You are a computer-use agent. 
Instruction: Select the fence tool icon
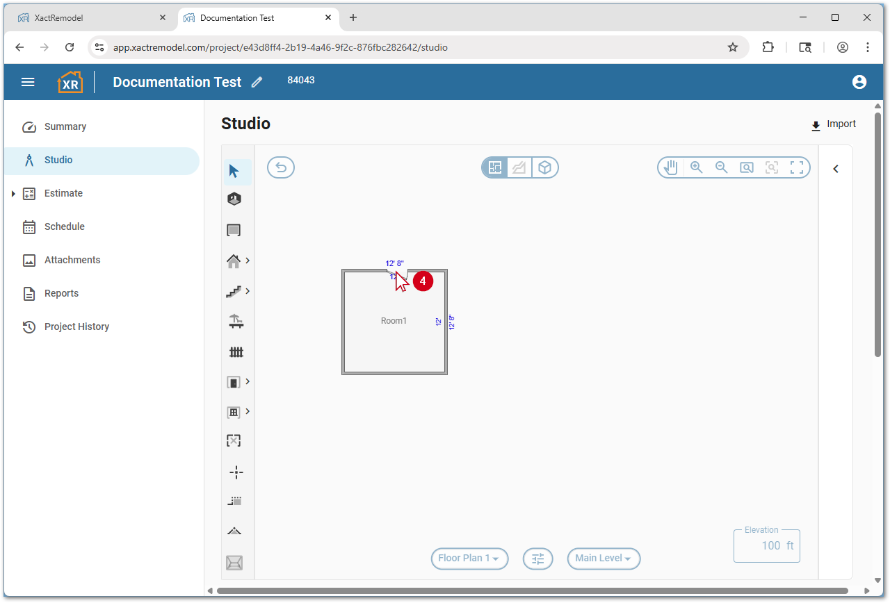(236, 352)
